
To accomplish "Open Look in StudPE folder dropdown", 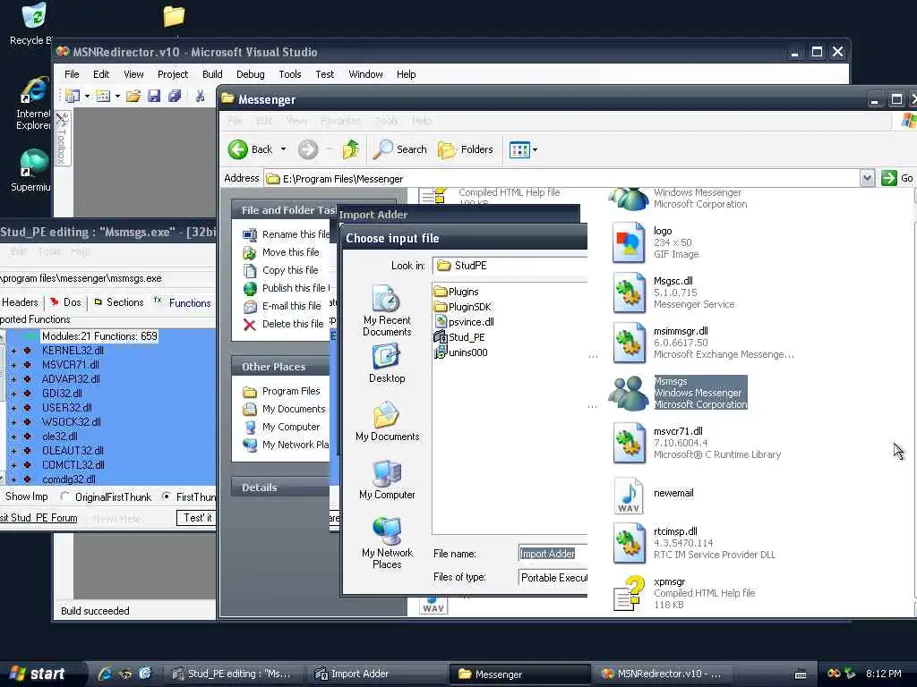I will coord(510,265).
